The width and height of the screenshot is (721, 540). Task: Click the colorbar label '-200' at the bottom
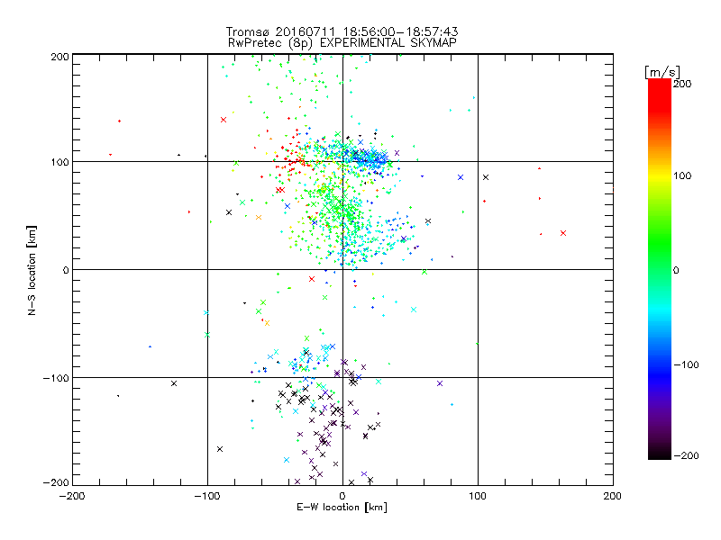coord(686,455)
